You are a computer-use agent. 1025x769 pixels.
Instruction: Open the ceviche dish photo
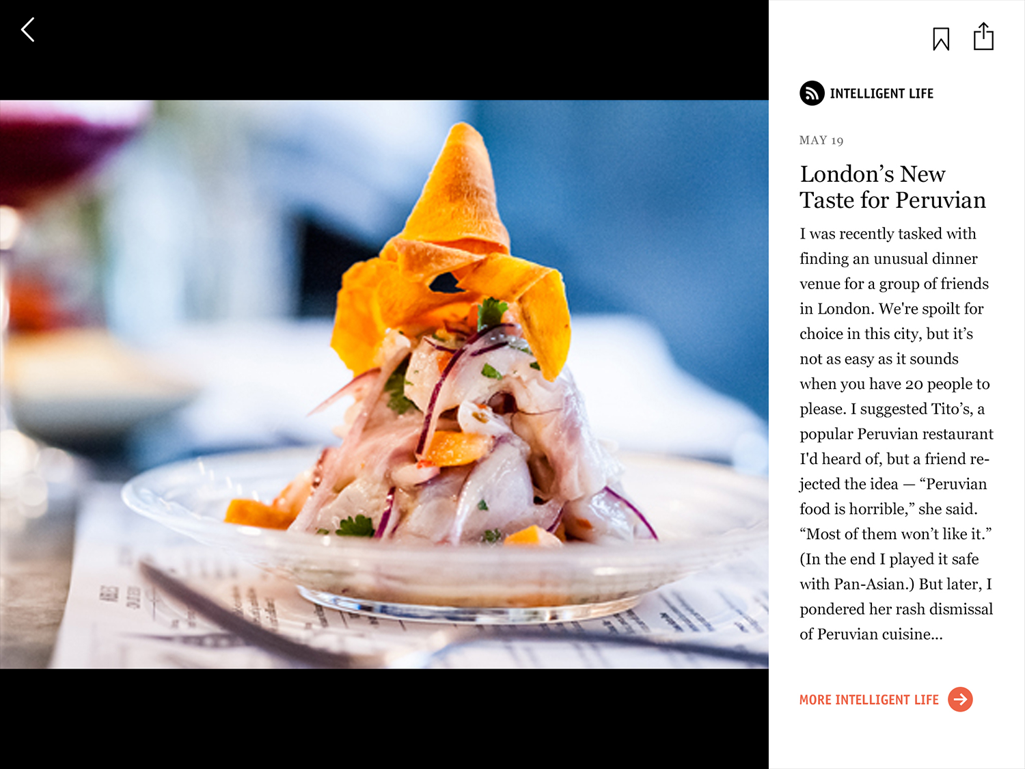[384, 384]
